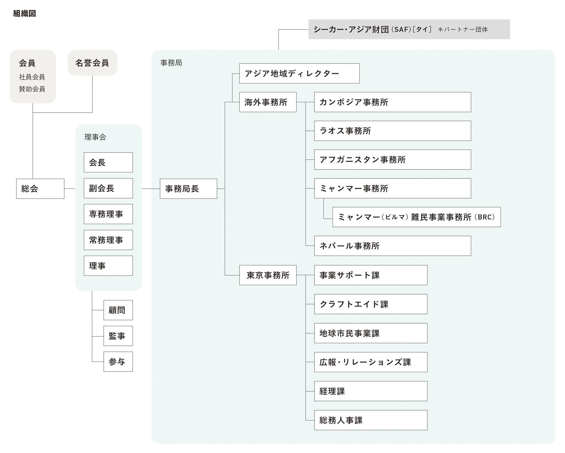This screenshot has height=453, width=565.
Task: Select the 事務局長 box
Action: coord(189,189)
